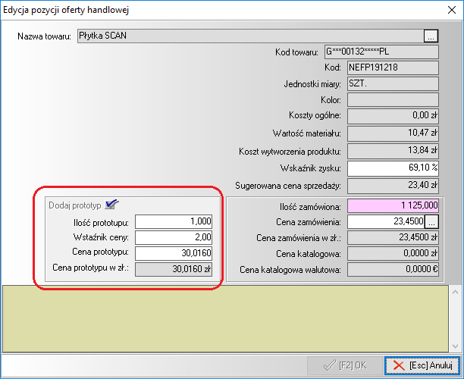Click the Jednostki miary field

(x=393, y=83)
